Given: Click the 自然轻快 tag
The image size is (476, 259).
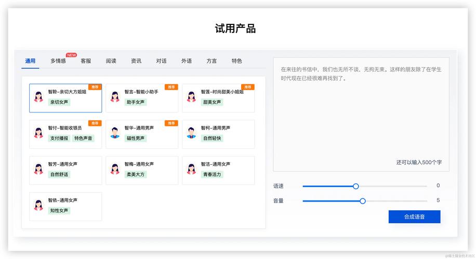Looking at the screenshot, I should 212,138.
